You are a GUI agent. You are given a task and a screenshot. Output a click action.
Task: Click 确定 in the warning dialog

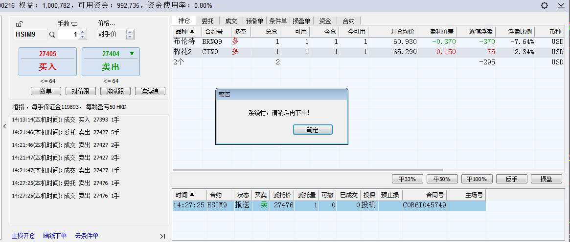pyautogui.click(x=313, y=130)
